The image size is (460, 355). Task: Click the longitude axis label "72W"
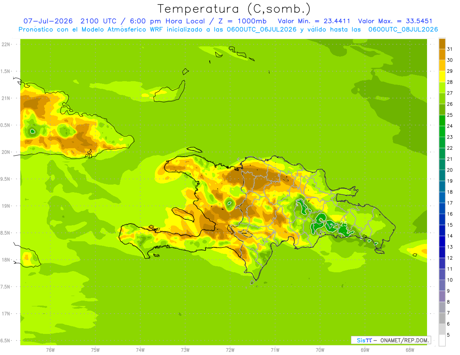pyautogui.click(x=230, y=350)
